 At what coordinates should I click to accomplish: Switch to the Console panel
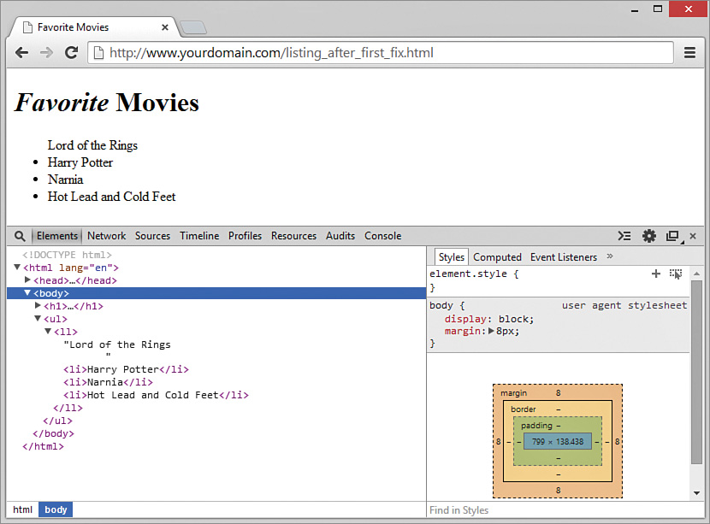[382, 236]
